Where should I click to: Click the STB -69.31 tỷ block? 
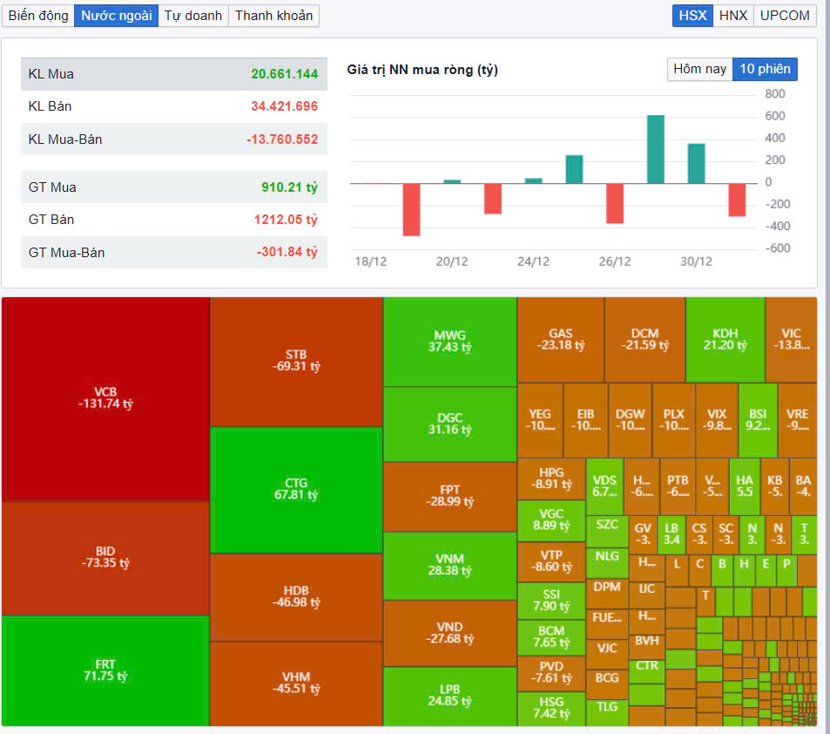(296, 362)
